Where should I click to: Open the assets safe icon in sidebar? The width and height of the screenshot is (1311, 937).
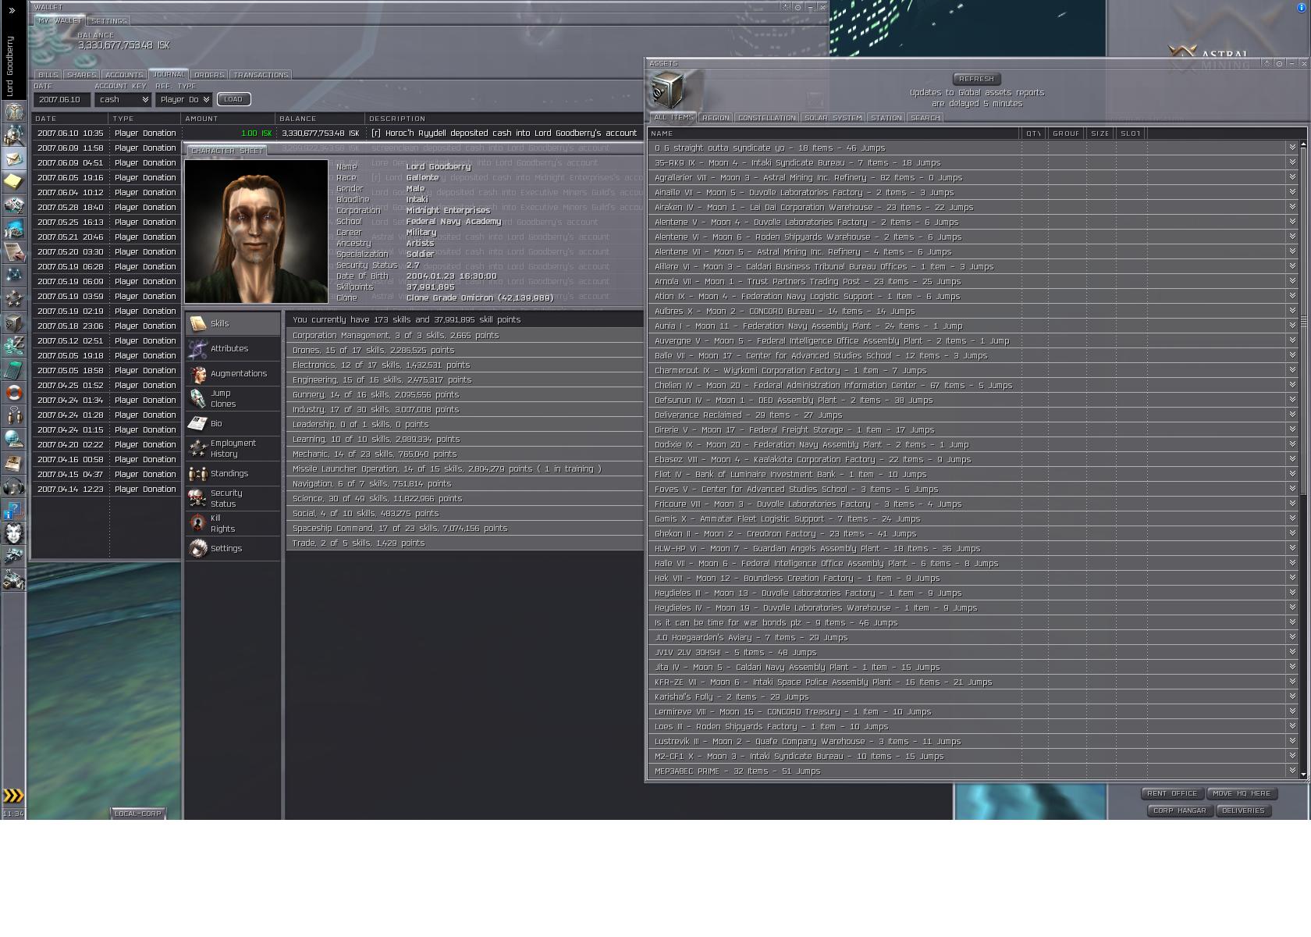14,322
